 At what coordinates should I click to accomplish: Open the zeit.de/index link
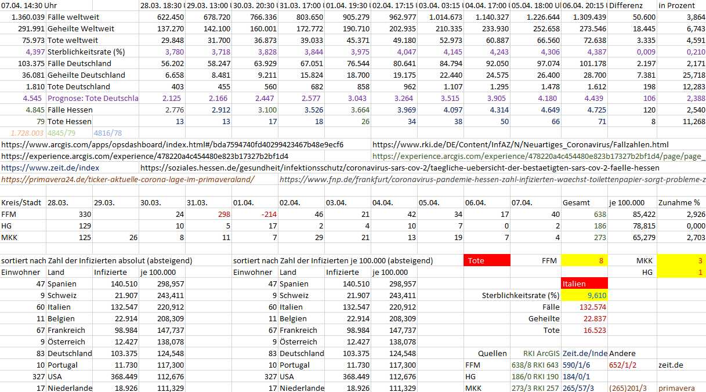click(x=50, y=168)
